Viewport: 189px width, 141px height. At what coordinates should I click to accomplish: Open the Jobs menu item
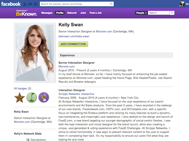point(83,13)
